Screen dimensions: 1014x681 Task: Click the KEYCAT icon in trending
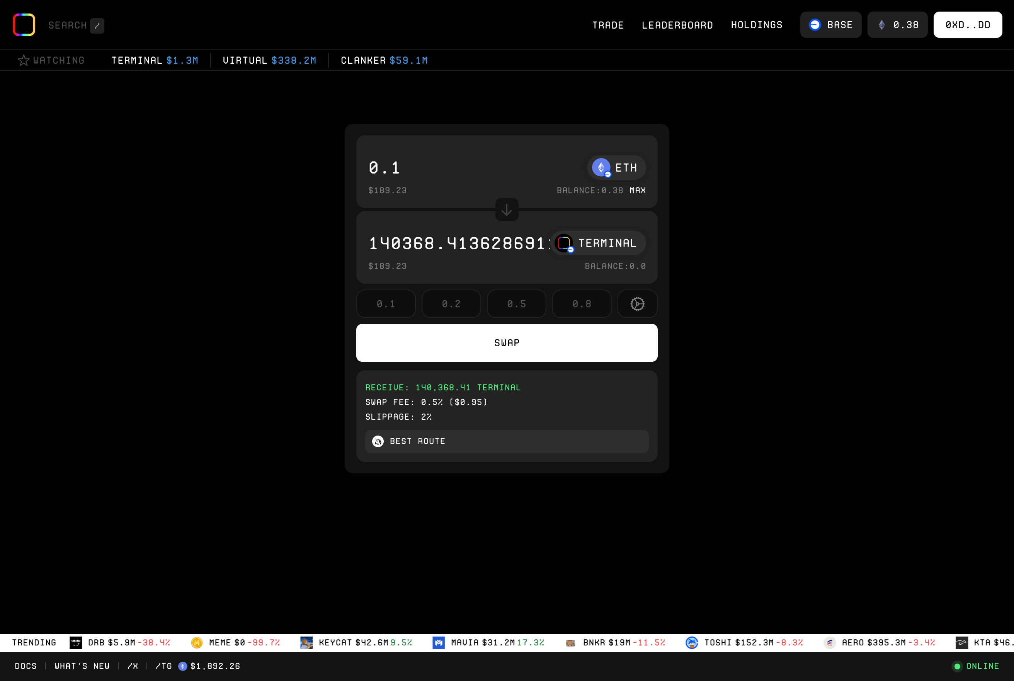306,643
